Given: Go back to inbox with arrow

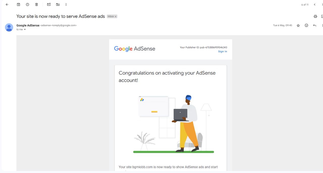Looking at the screenshot, I should tap(7, 5).
